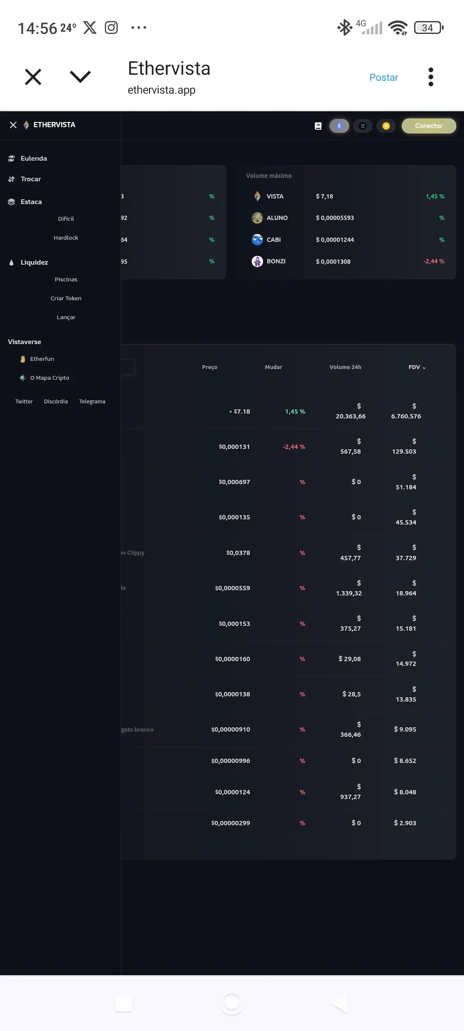This screenshot has width=464, height=1031.
Task: Click the $0,00000299 price cell
Action: click(231, 823)
